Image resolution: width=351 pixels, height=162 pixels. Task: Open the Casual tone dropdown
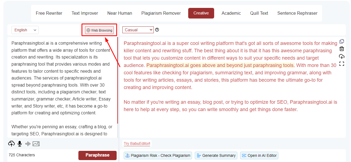[x=138, y=30]
